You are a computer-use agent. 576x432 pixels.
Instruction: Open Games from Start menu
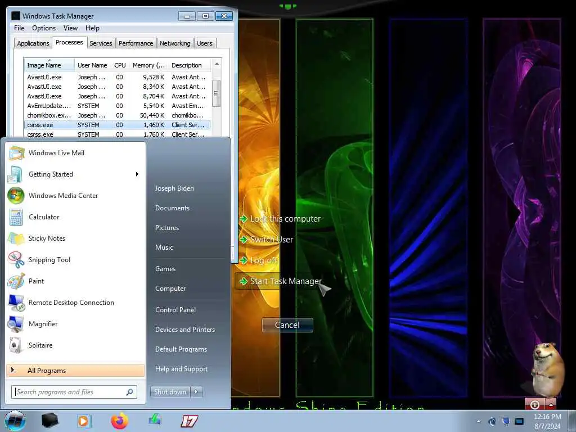165,268
